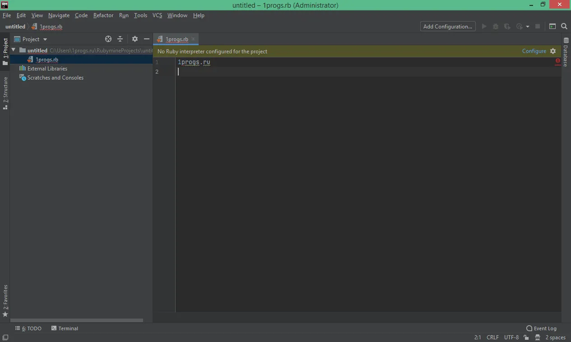
Task: Open the Code menu
Action: tap(81, 15)
